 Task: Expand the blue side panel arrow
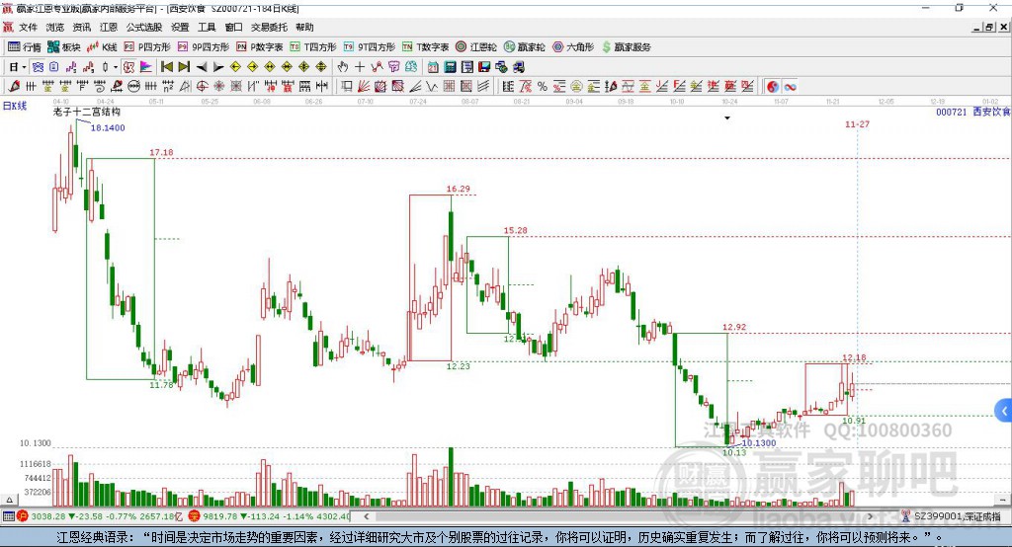1004,411
